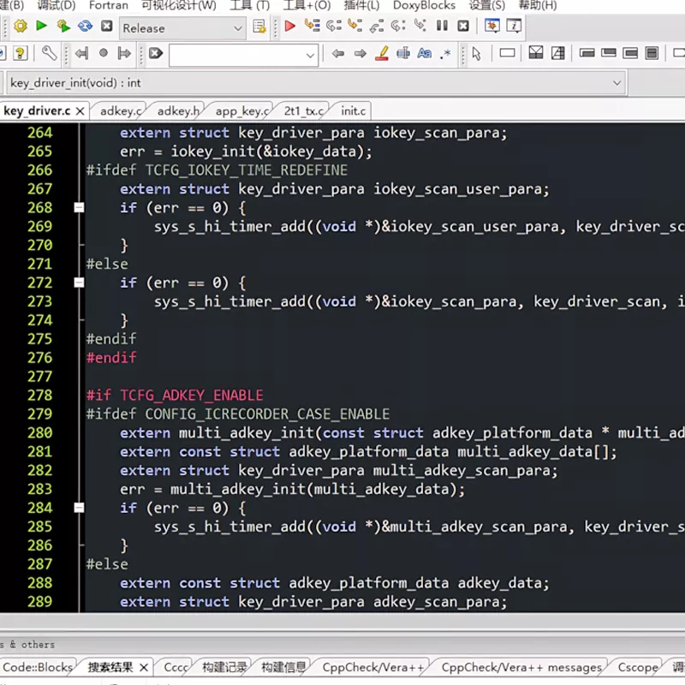This screenshot has width=685, height=685.
Task: Open the select target dialog icon
Action: coord(259,27)
